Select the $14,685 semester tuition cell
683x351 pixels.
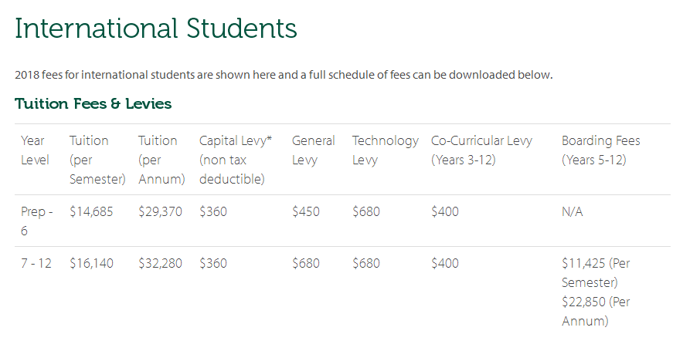point(91,211)
